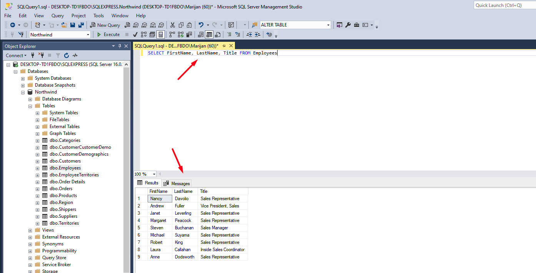Click the Undo arrow icon

point(200,25)
